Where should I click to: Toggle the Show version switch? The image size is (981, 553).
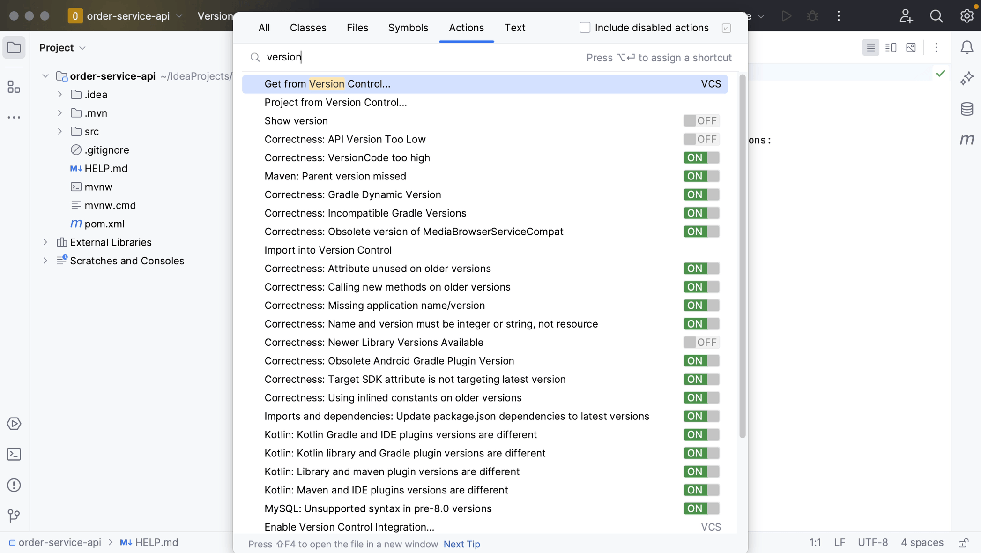pyautogui.click(x=701, y=121)
